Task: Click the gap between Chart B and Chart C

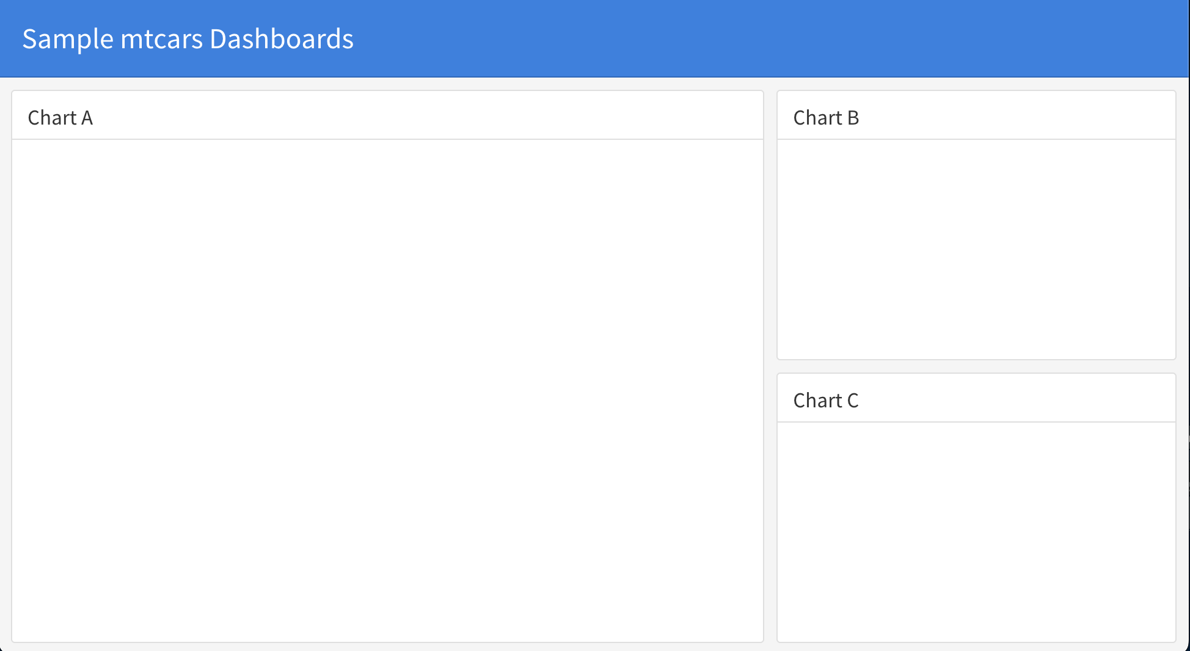Action: click(x=976, y=366)
